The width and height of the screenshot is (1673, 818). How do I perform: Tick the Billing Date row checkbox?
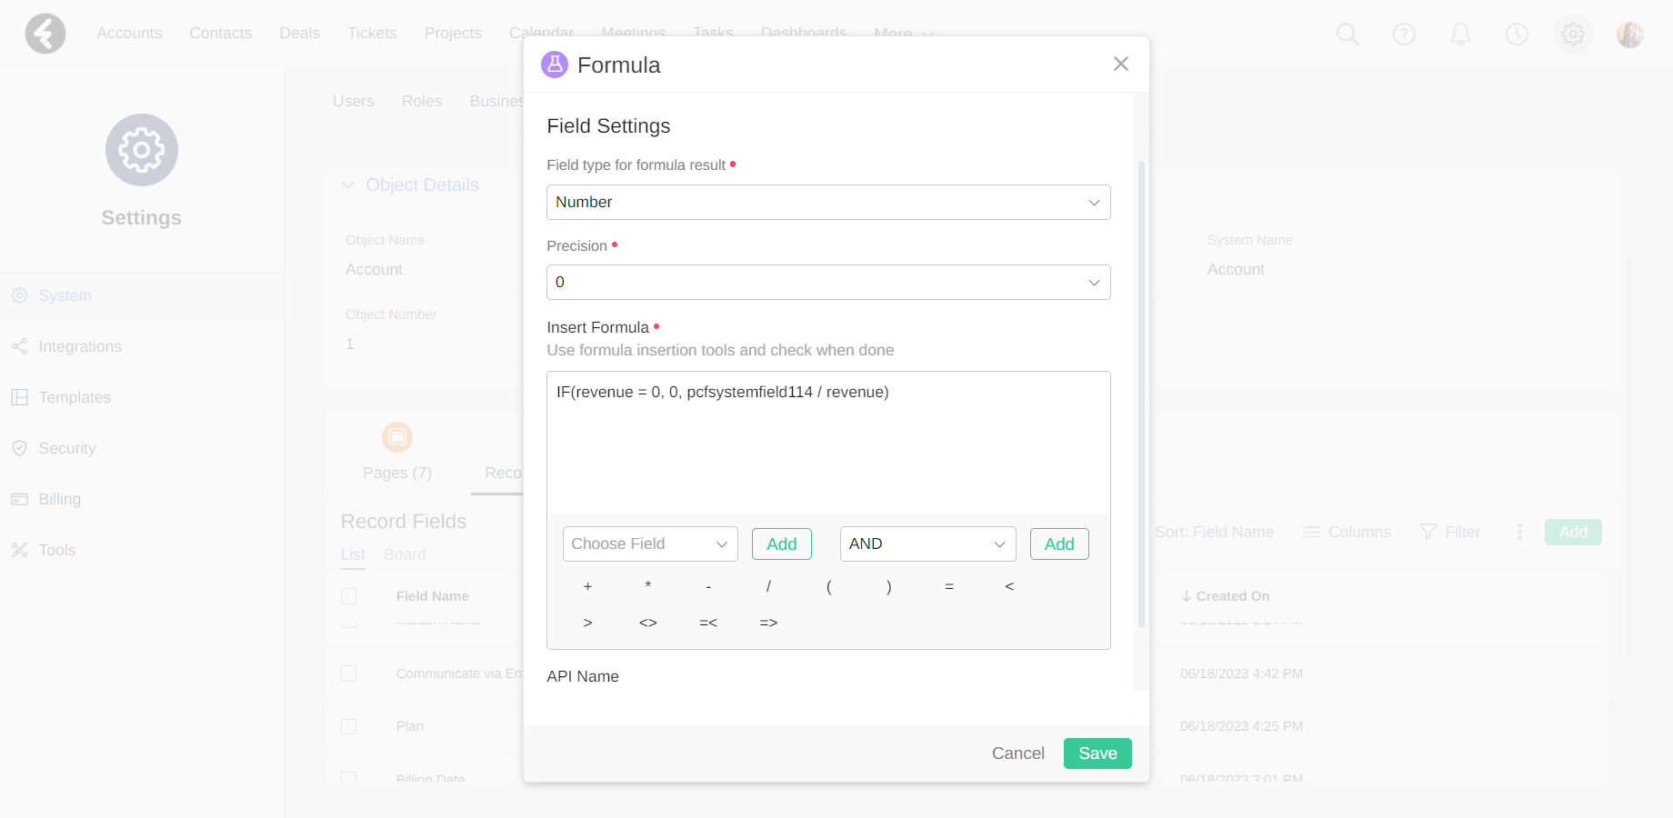pyautogui.click(x=348, y=778)
